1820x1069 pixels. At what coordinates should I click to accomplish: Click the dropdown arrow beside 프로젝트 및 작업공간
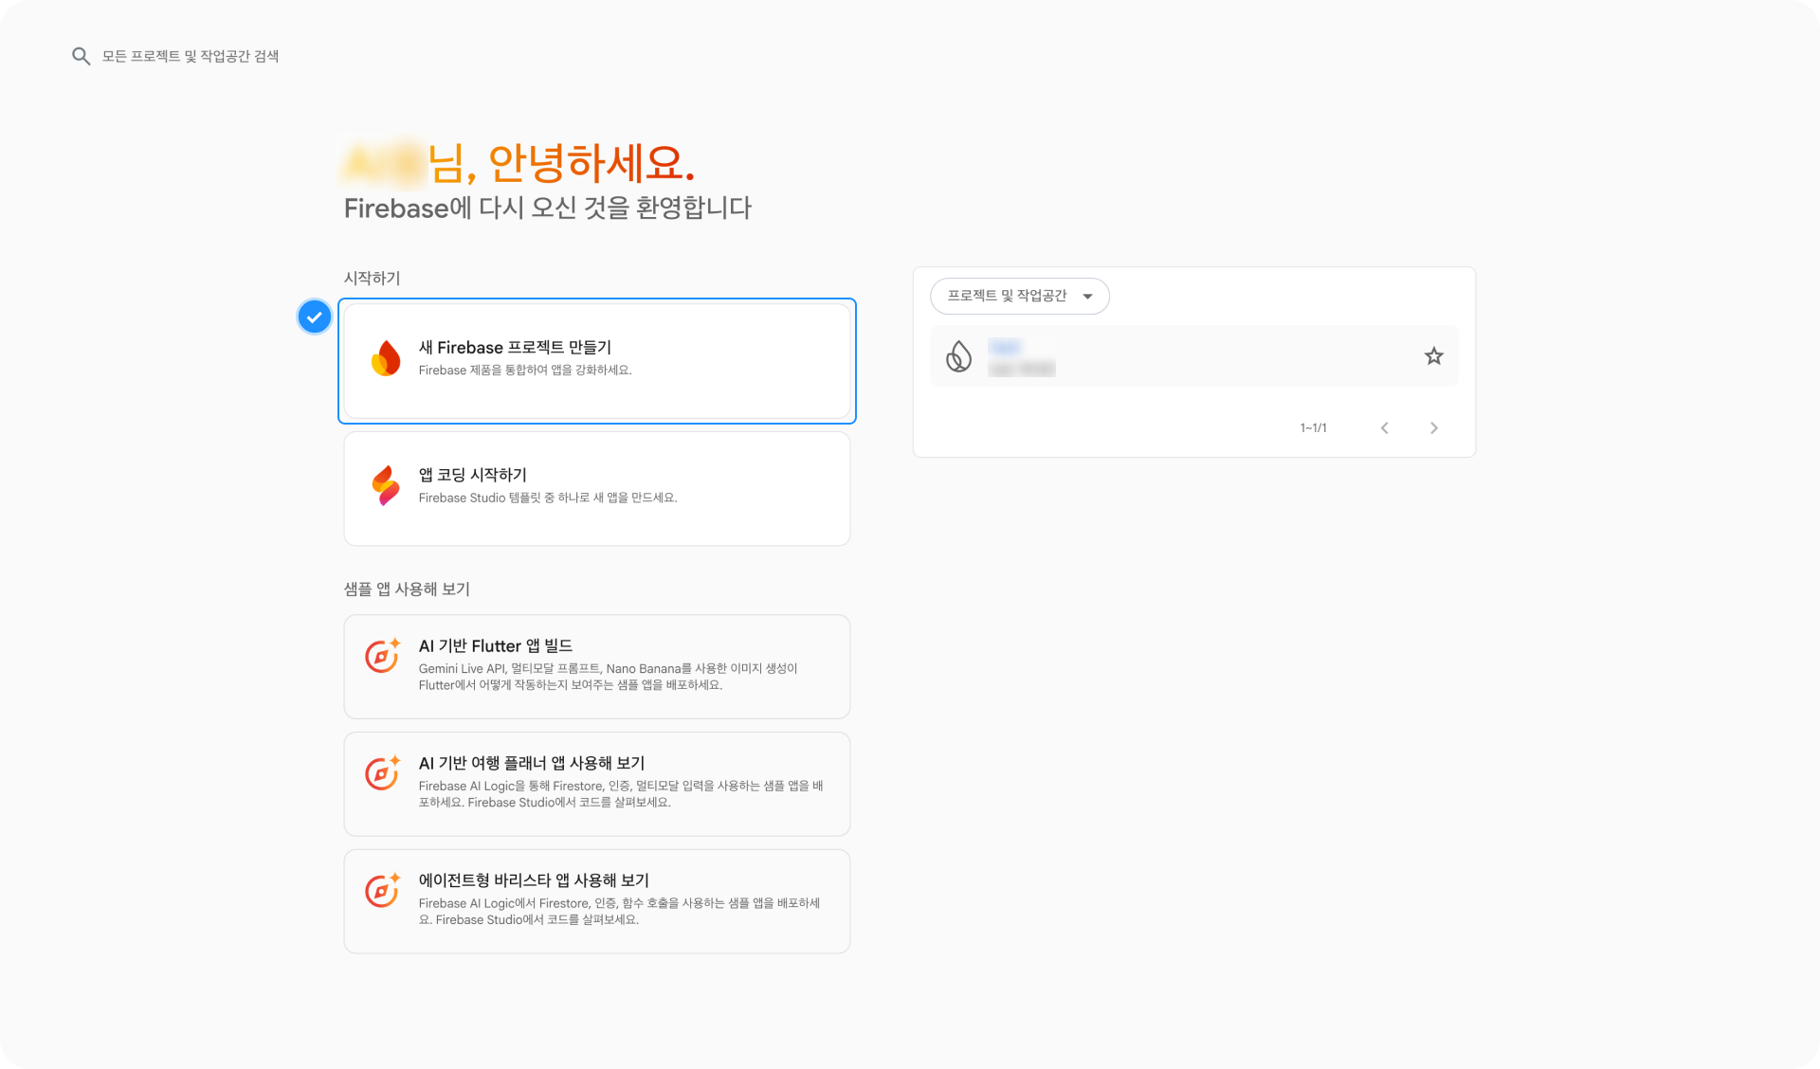tap(1088, 297)
